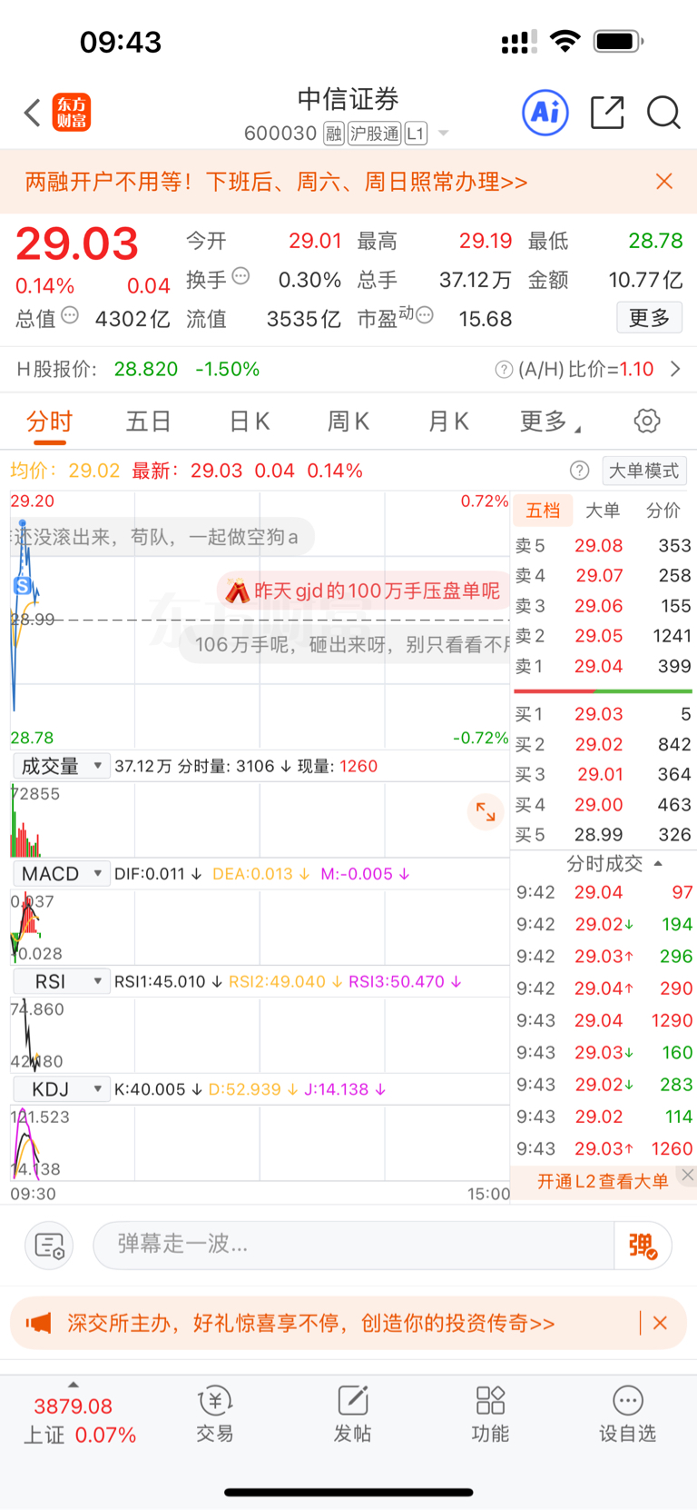Expand chart with fullscreen arrows icon
The height and width of the screenshot is (1510, 697).
(x=486, y=812)
